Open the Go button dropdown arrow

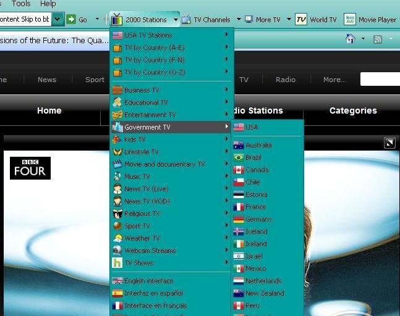pos(97,19)
